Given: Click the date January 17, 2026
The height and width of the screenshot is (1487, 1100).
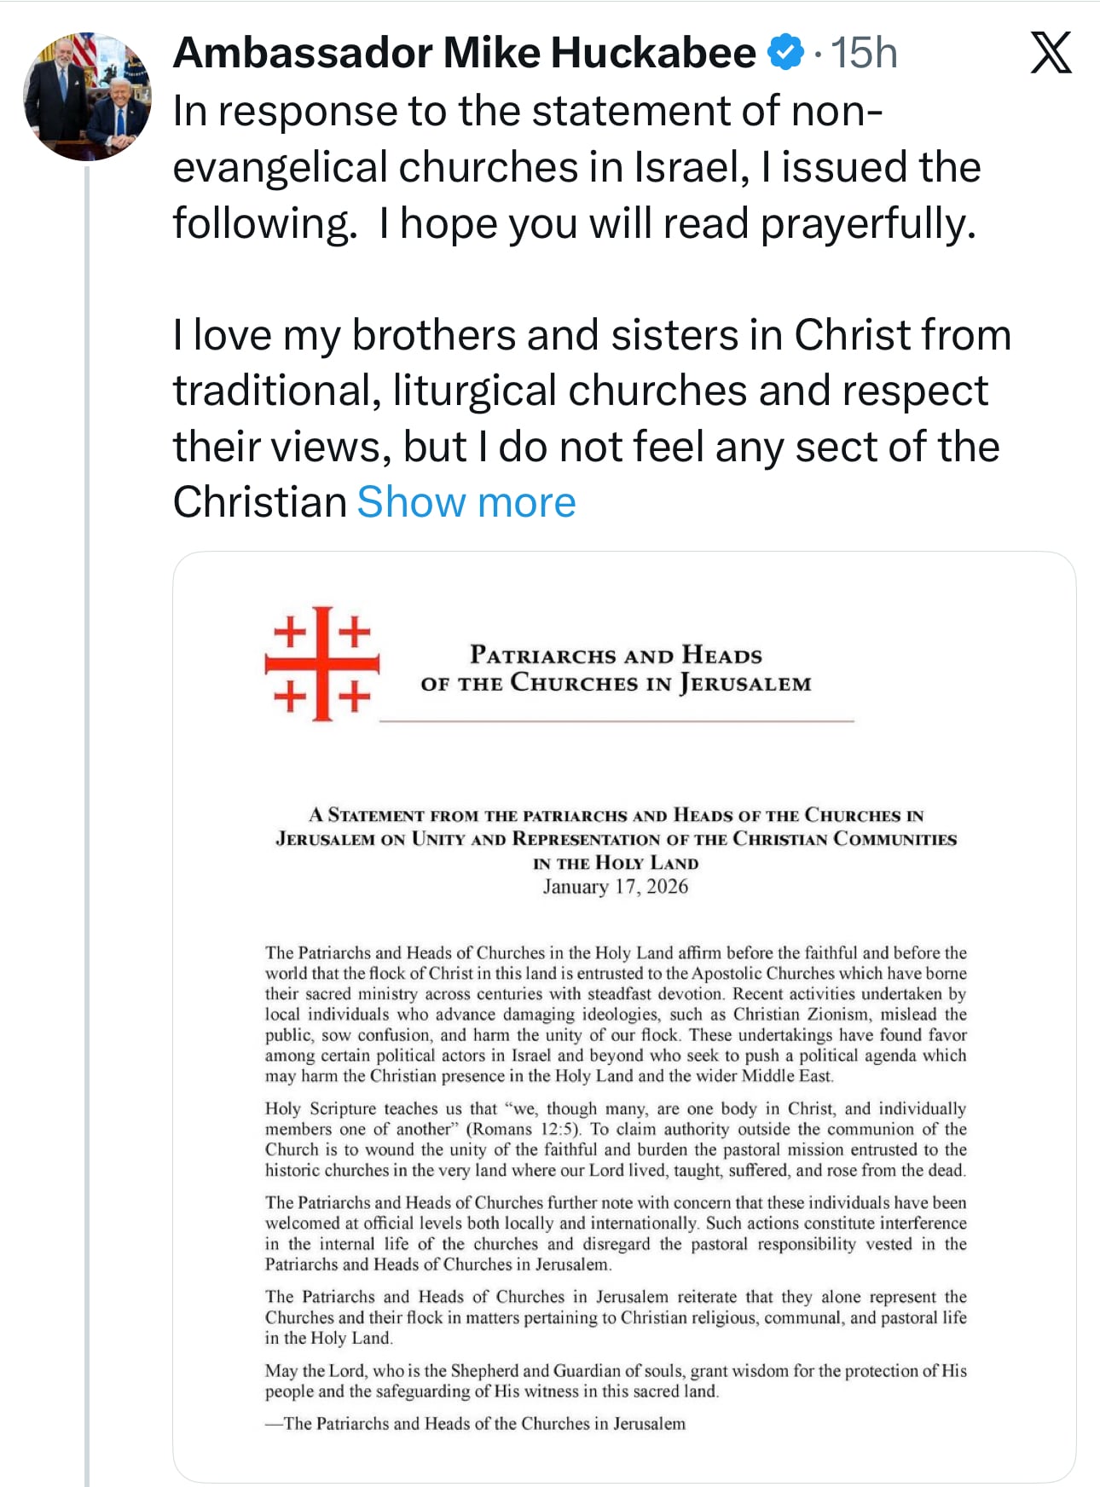Looking at the screenshot, I should 616,887.
